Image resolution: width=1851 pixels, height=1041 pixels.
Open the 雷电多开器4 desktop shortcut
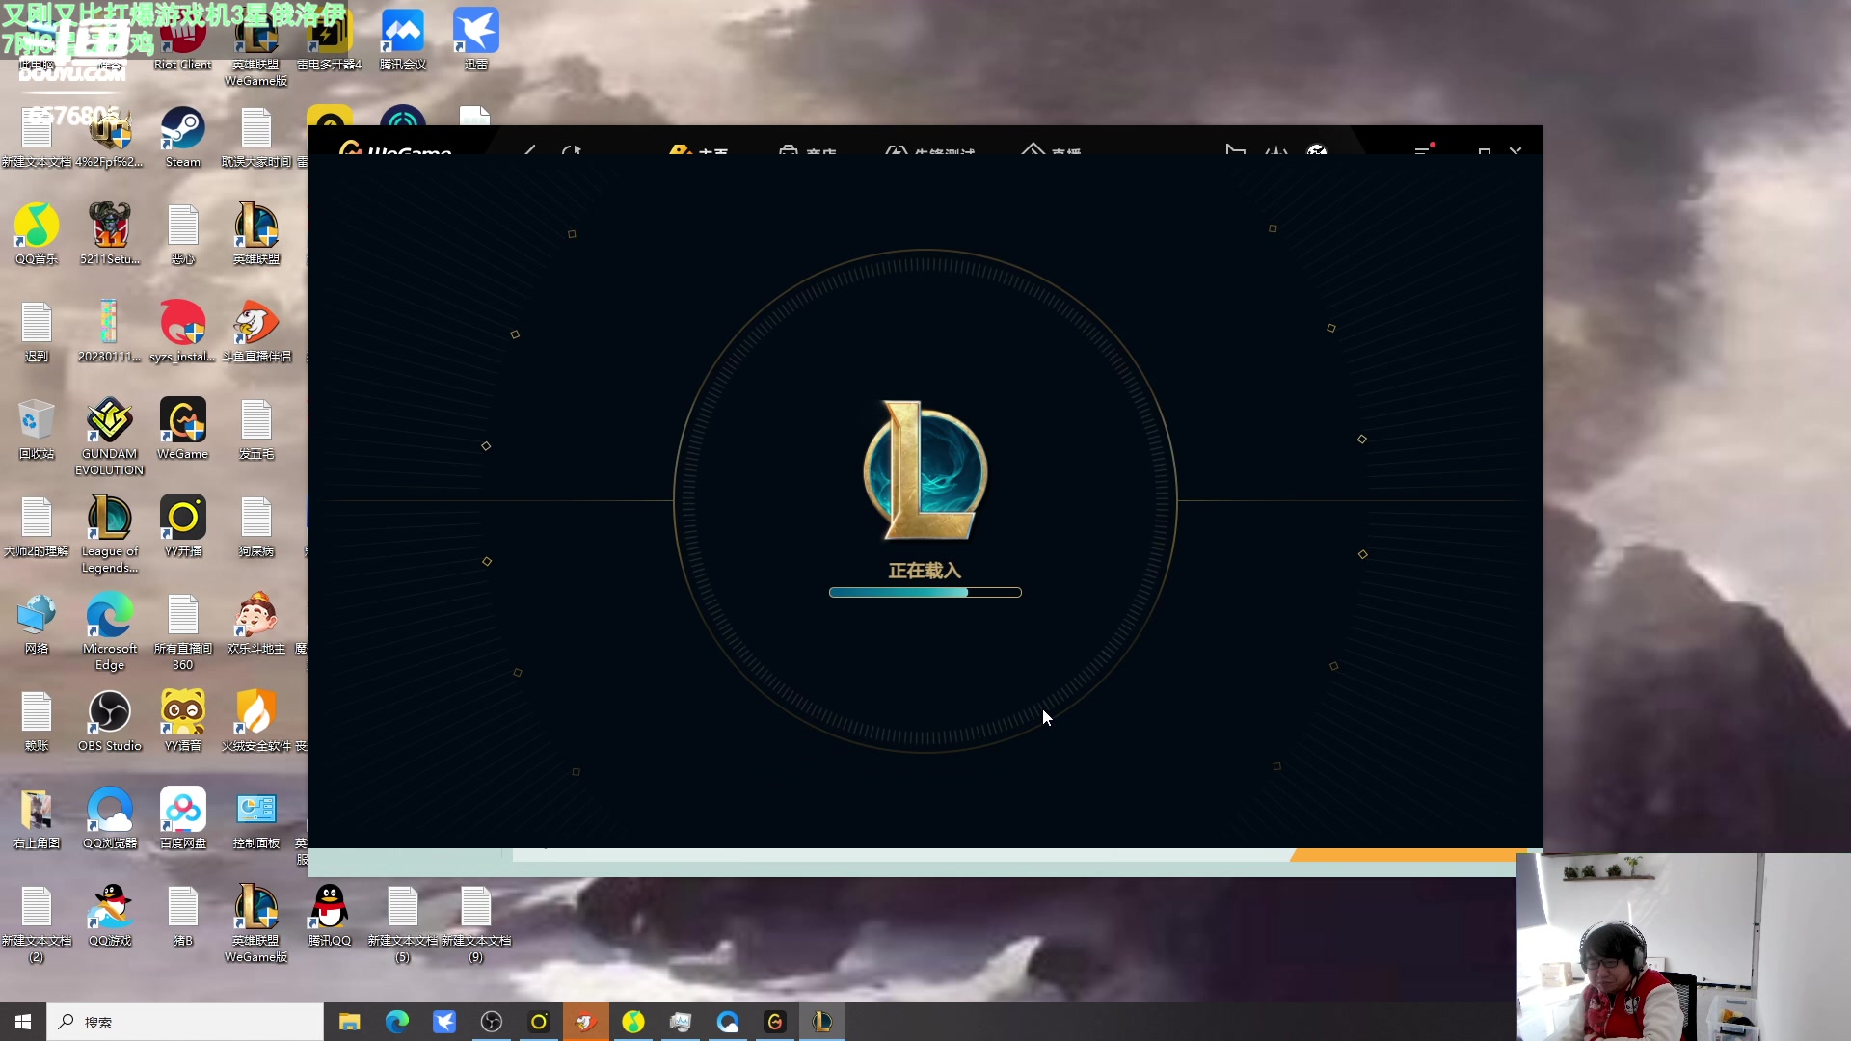pos(329,40)
